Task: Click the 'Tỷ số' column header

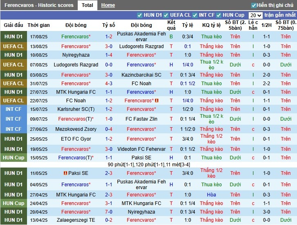Action: (109, 25)
